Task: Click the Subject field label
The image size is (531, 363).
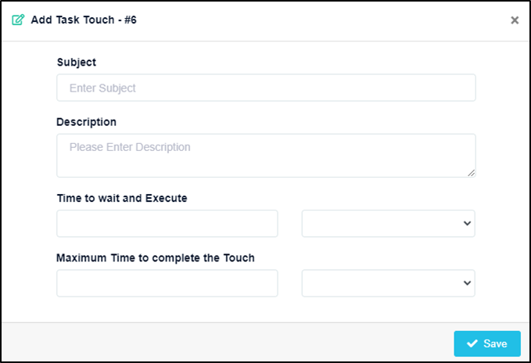Action: pos(77,63)
